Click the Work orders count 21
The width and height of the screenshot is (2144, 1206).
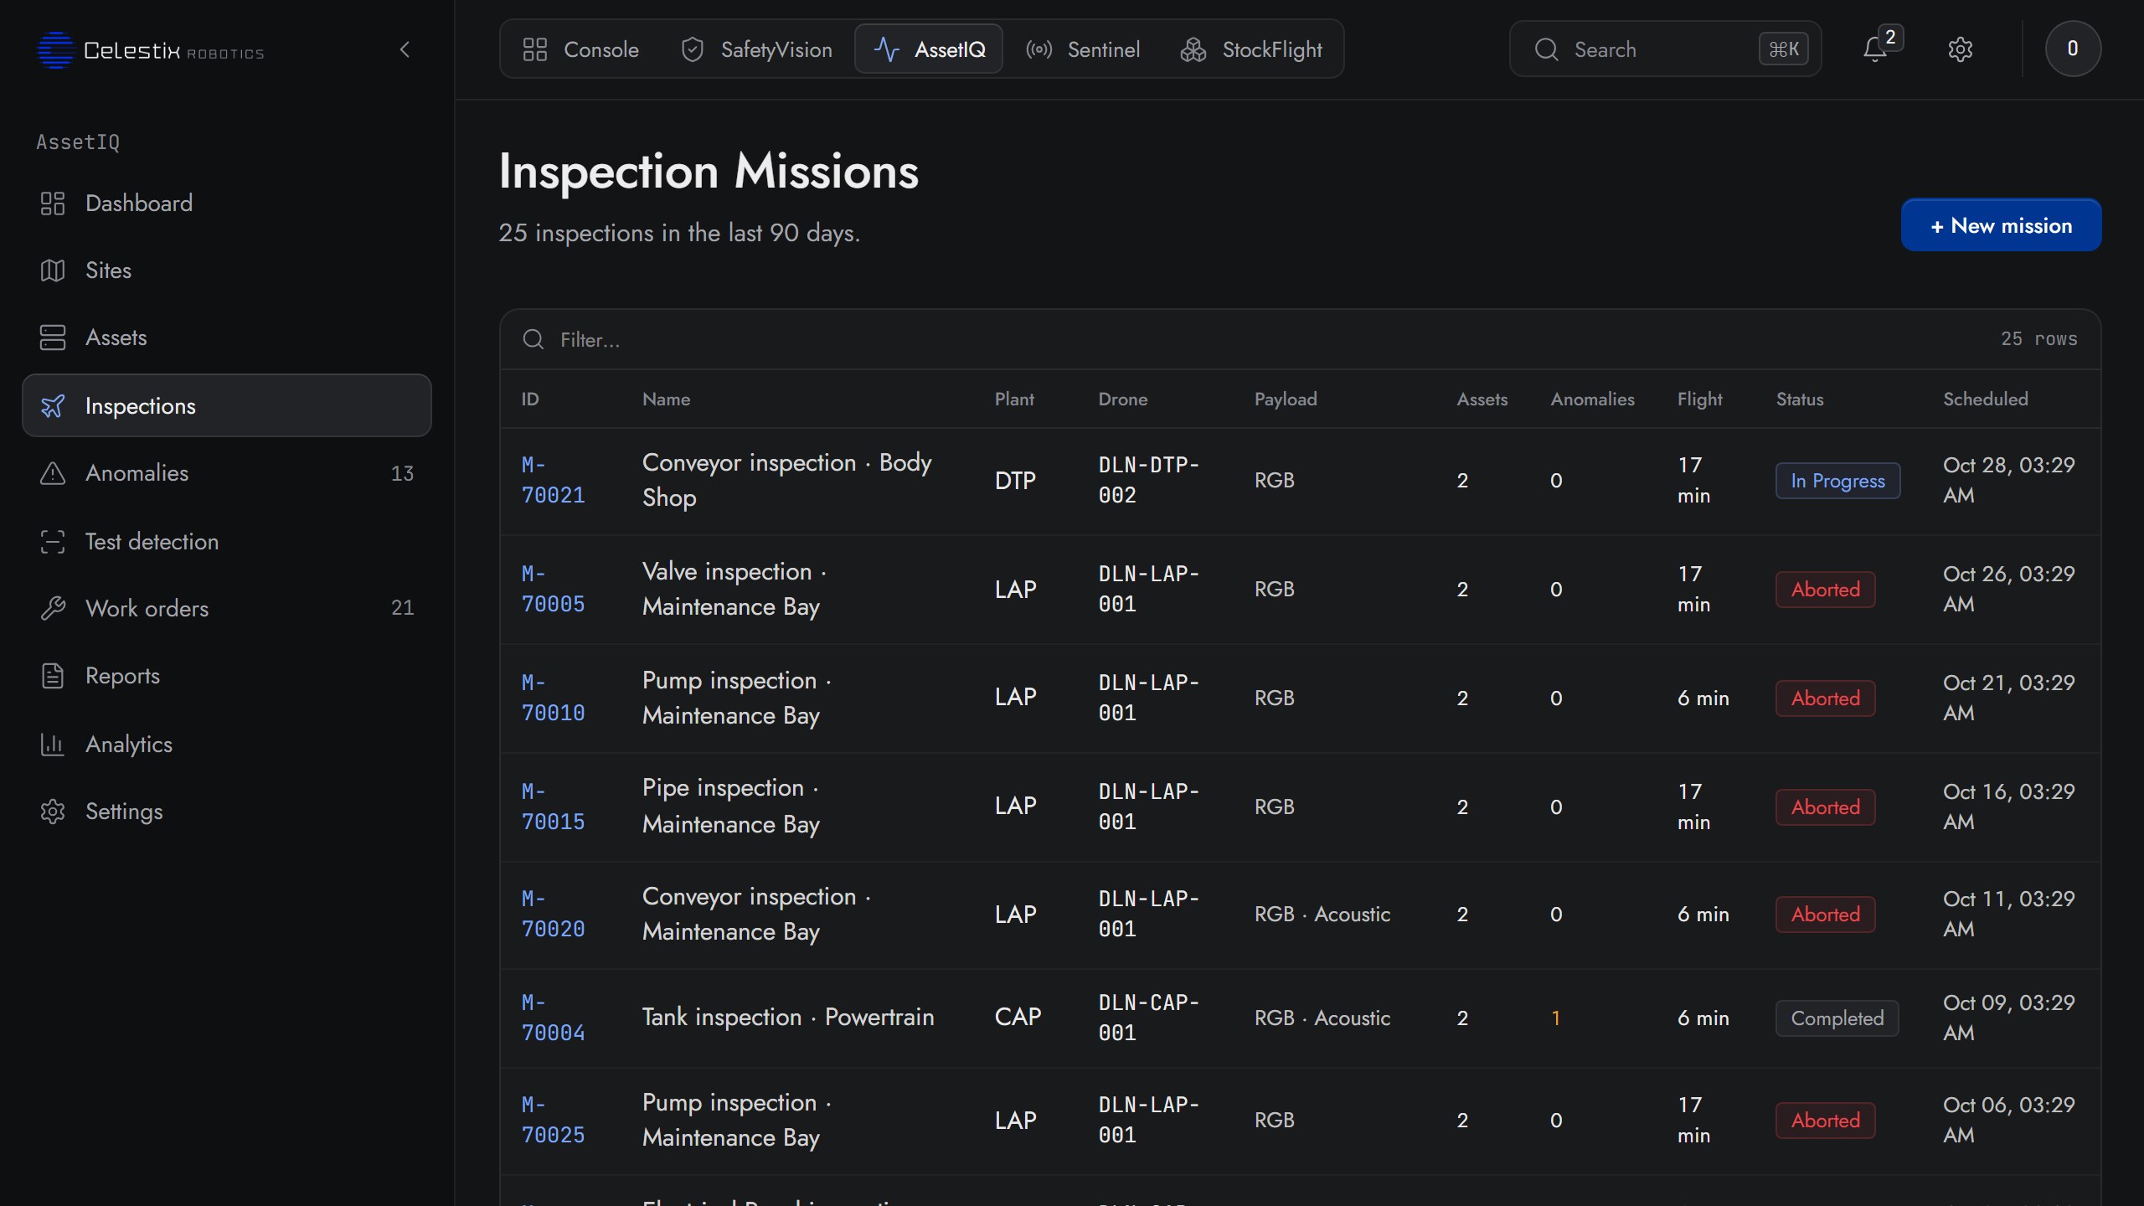coord(402,607)
